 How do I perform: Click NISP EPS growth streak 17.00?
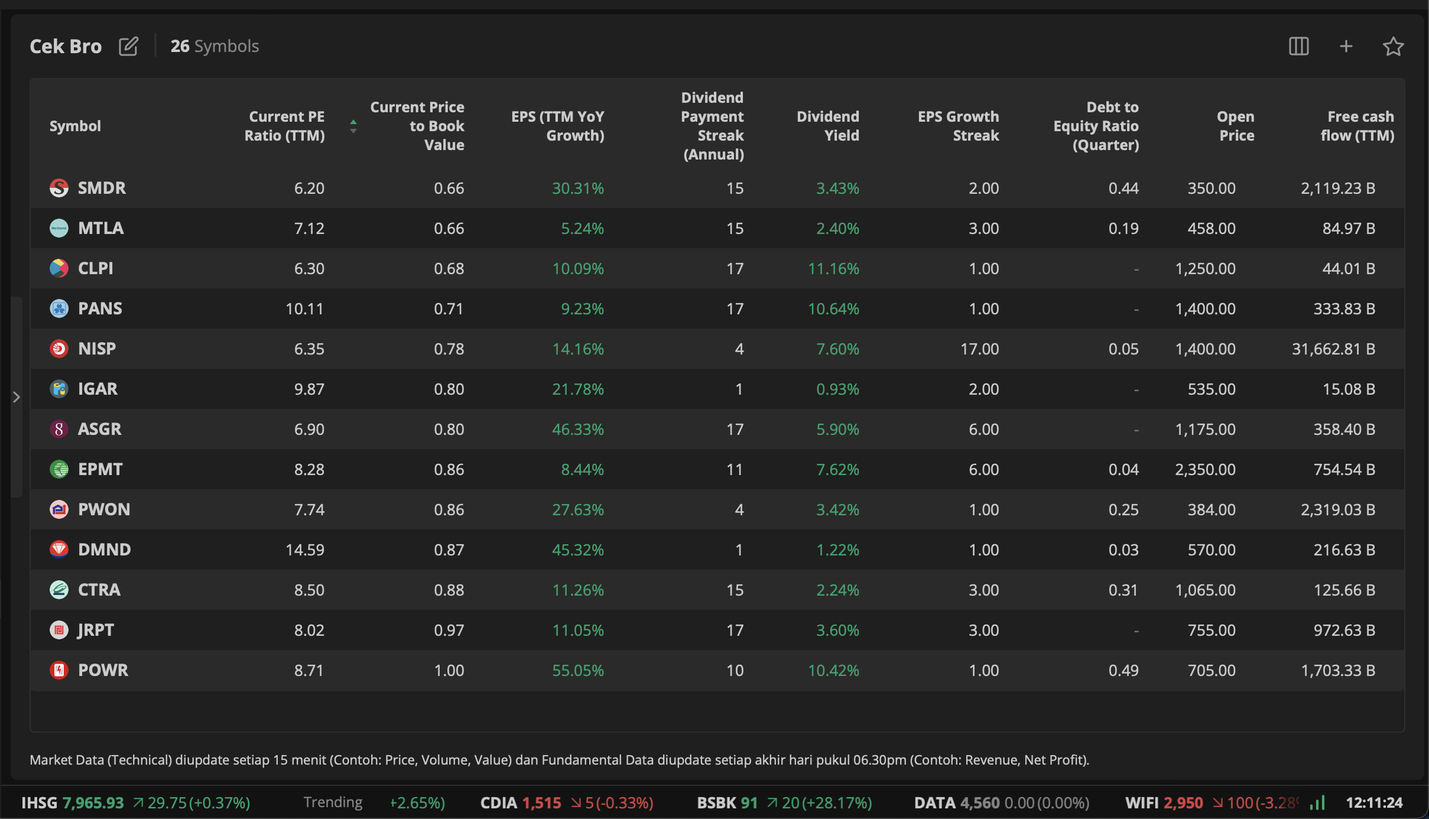(980, 349)
